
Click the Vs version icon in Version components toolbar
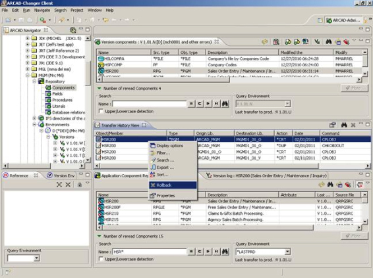(x=317, y=42)
